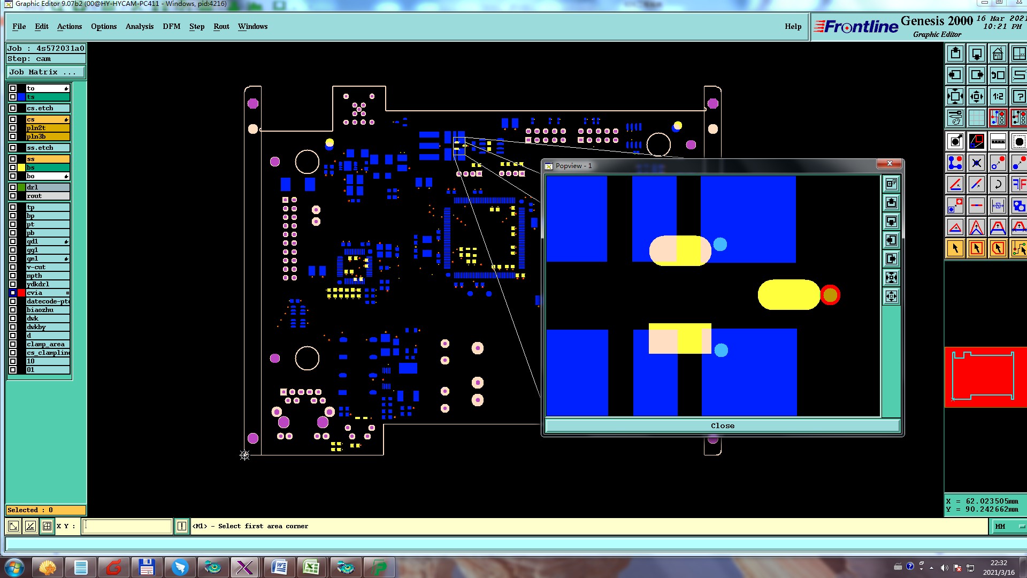1027x578 pixels.
Task: Click the rotate arrow edit tool
Action: point(998,185)
